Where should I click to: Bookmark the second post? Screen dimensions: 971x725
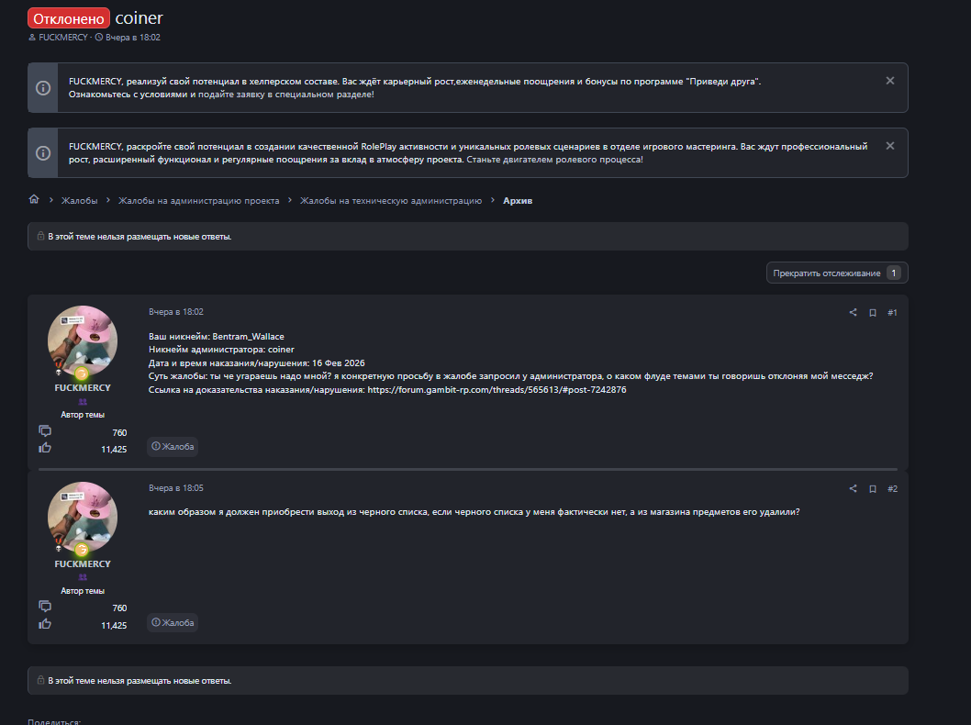873,489
